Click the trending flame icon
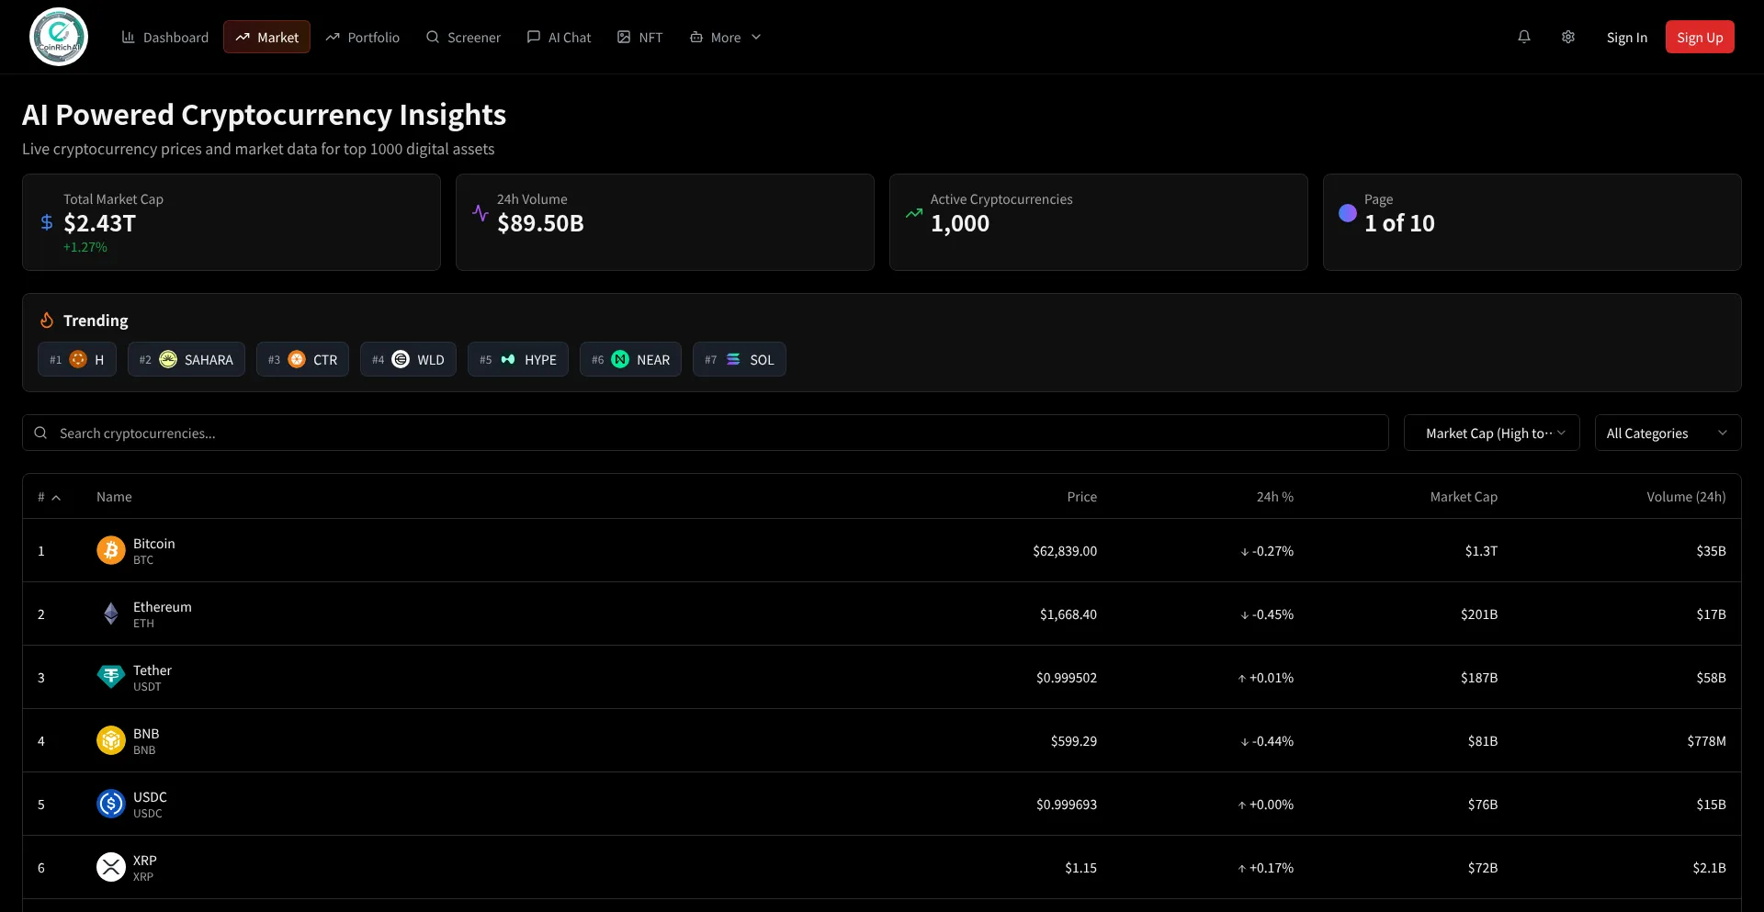The image size is (1764, 912). point(47,321)
